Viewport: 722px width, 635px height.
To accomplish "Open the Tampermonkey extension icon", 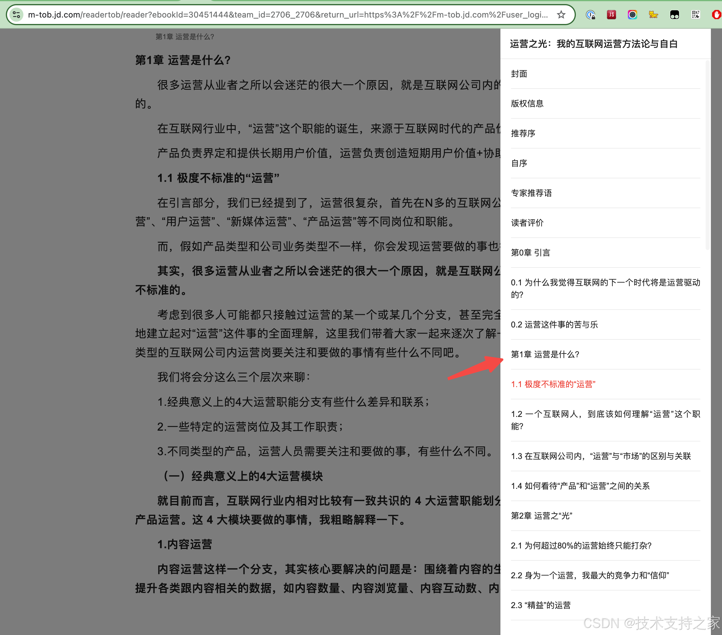I will [x=674, y=15].
